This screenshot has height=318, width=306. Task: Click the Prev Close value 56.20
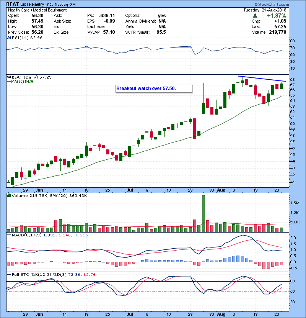click(x=37, y=32)
